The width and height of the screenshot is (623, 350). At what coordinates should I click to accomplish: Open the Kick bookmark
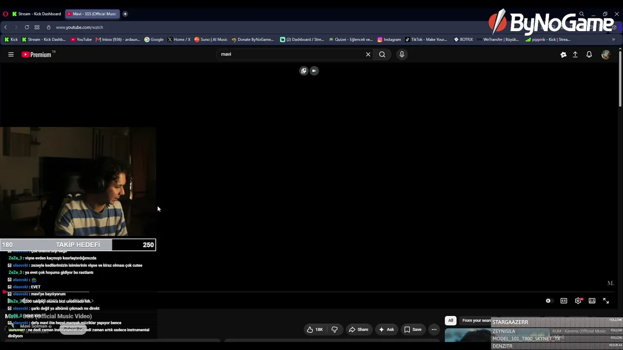[11, 40]
